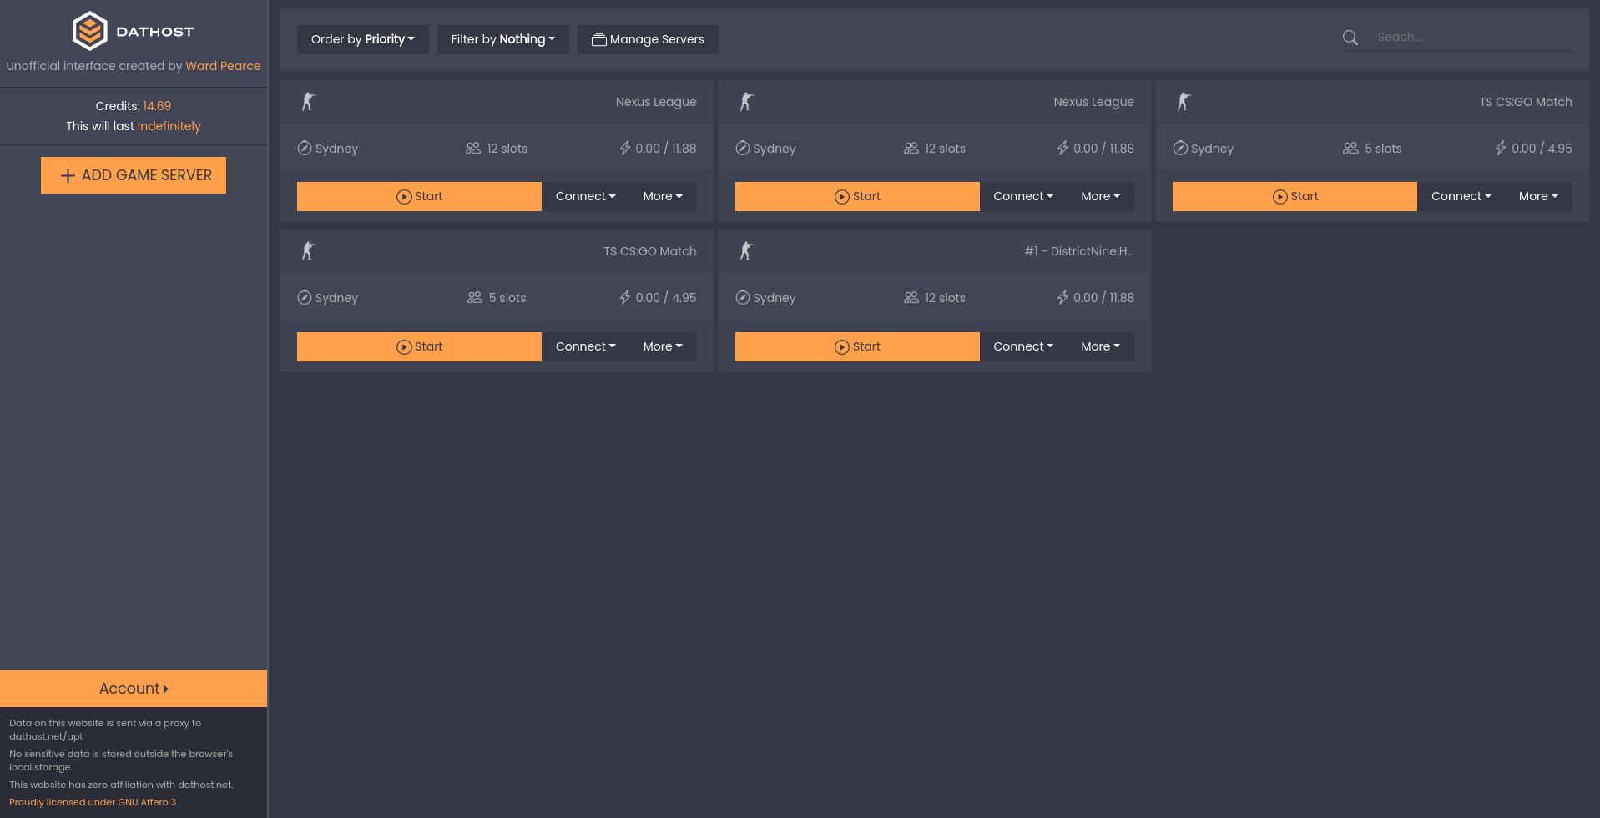Click the #1 - DistrictNine.H... server name
The image size is (1600, 818).
tap(1079, 251)
